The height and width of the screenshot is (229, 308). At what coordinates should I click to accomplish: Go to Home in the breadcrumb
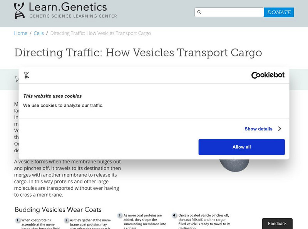tap(21, 33)
